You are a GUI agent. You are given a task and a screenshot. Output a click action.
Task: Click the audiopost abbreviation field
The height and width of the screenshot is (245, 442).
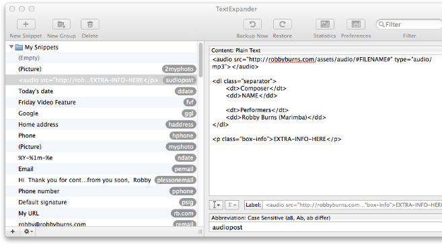pyautogui.click(x=326, y=228)
